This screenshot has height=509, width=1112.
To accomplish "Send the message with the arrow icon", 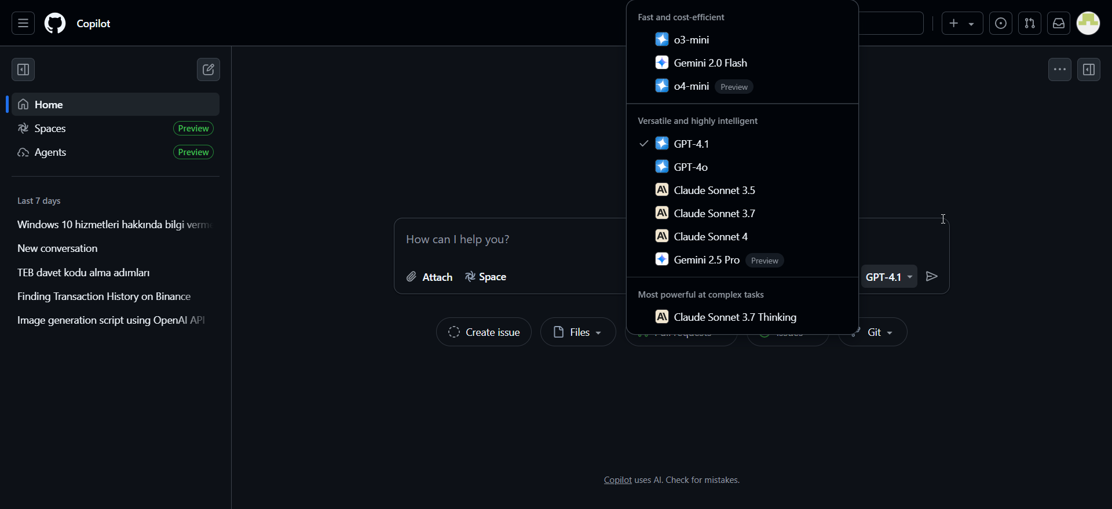I will pyautogui.click(x=932, y=277).
